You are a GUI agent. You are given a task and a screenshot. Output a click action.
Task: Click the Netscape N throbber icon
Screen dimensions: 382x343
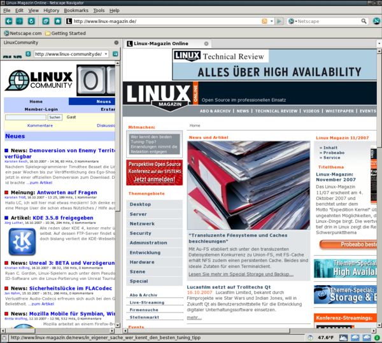pyautogui.click(x=377, y=21)
